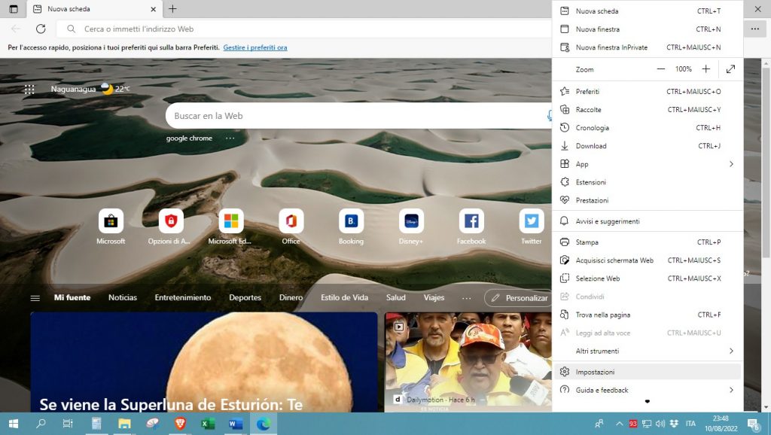This screenshot has width=771, height=435.
Task: Open the Disney+ shortcut tile
Action: [x=411, y=221]
